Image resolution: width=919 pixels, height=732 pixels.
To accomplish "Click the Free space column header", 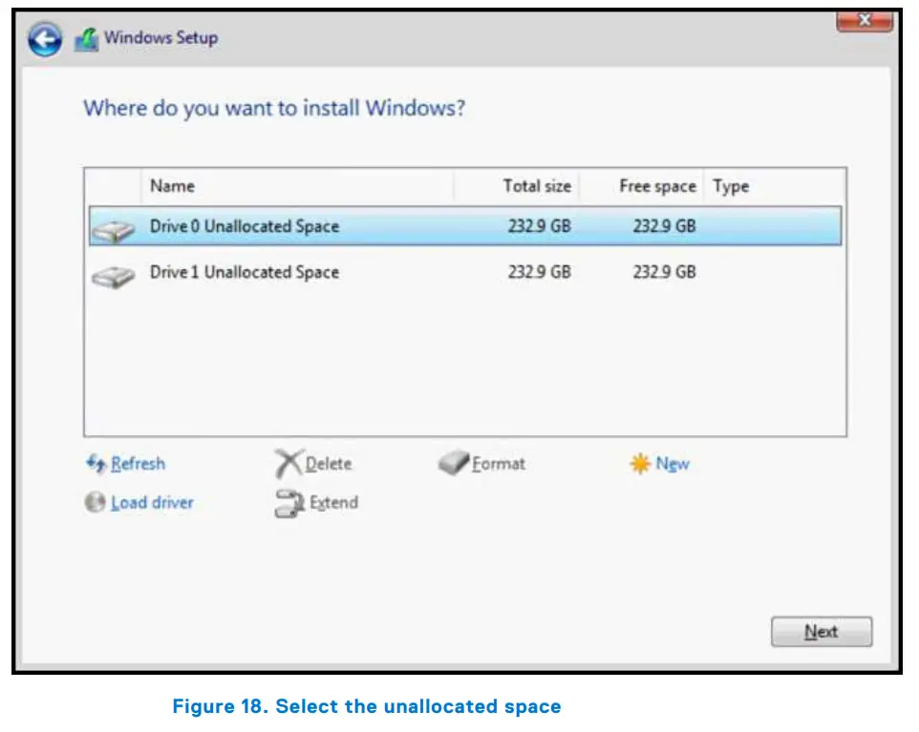I will 656,186.
